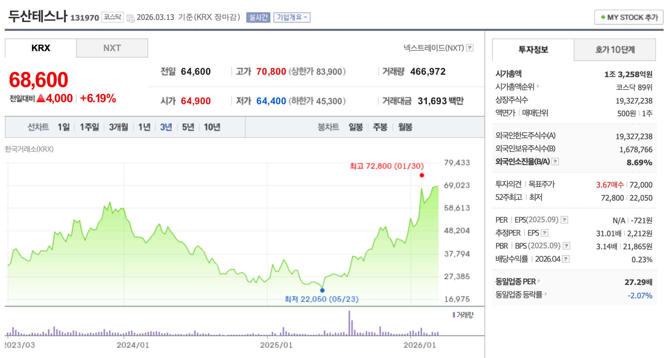Image resolution: width=667 pixels, height=358 pixels.
Task: Open help icon for 외국인소진율(B/A)
Action: (x=555, y=162)
